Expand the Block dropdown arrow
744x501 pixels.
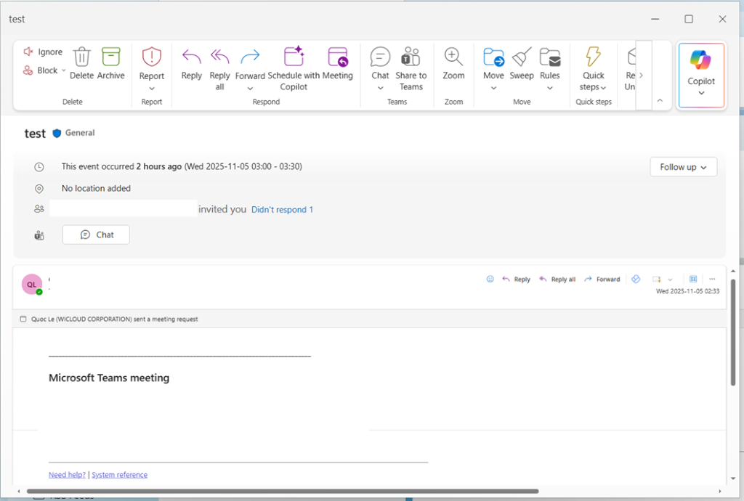[x=64, y=70]
